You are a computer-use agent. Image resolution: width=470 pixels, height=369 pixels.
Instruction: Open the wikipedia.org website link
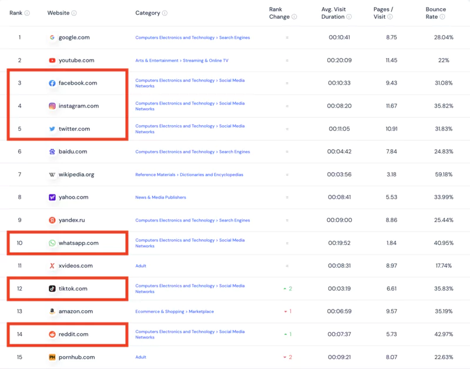point(76,175)
